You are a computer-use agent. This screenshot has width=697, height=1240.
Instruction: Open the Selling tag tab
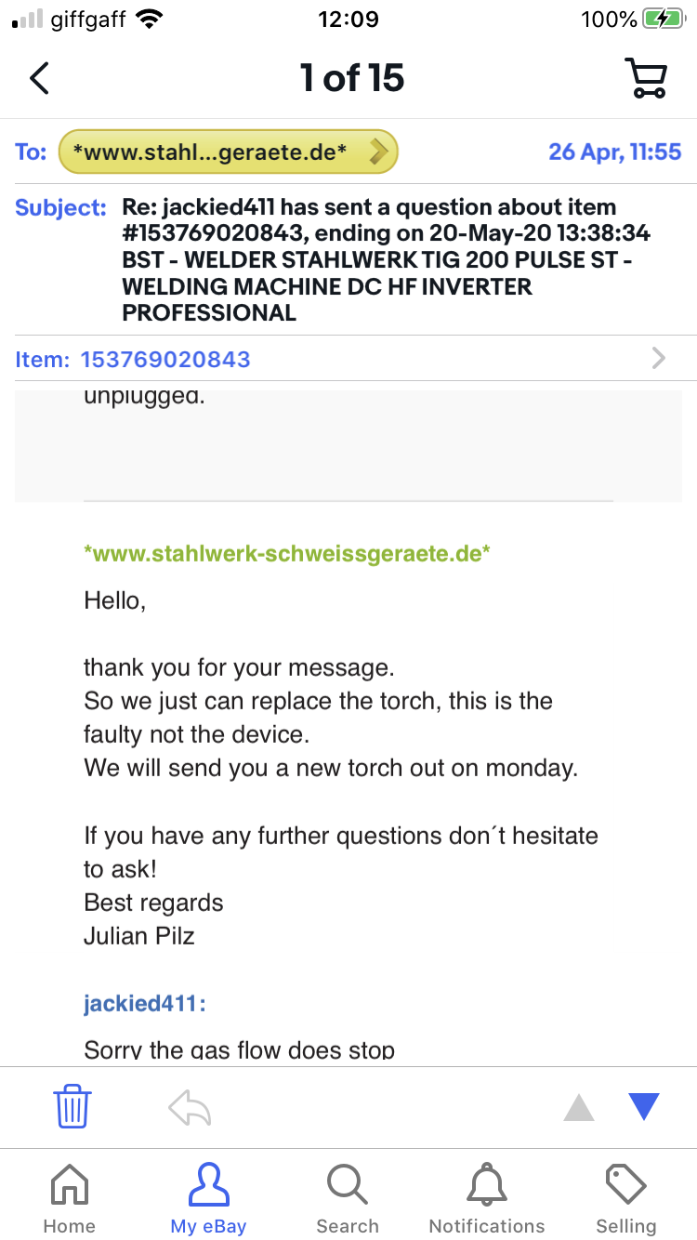pyautogui.click(x=625, y=1199)
